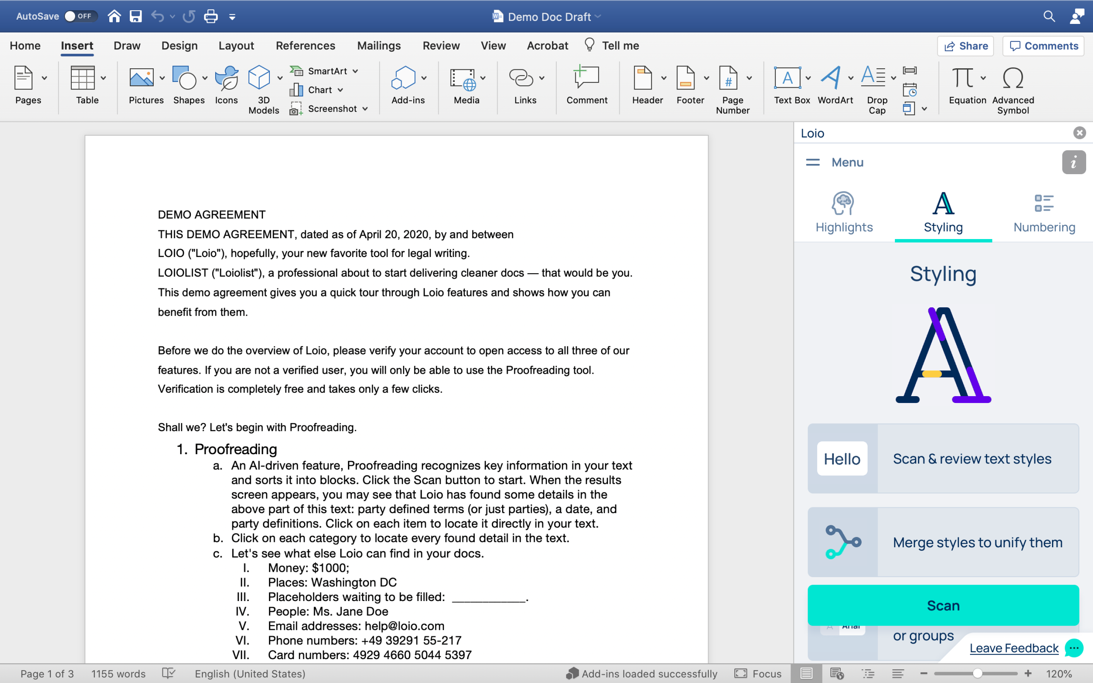Expand the Table dropdown arrow
The width and height of the screenshot is (1093, 683).
pos(104,78)
